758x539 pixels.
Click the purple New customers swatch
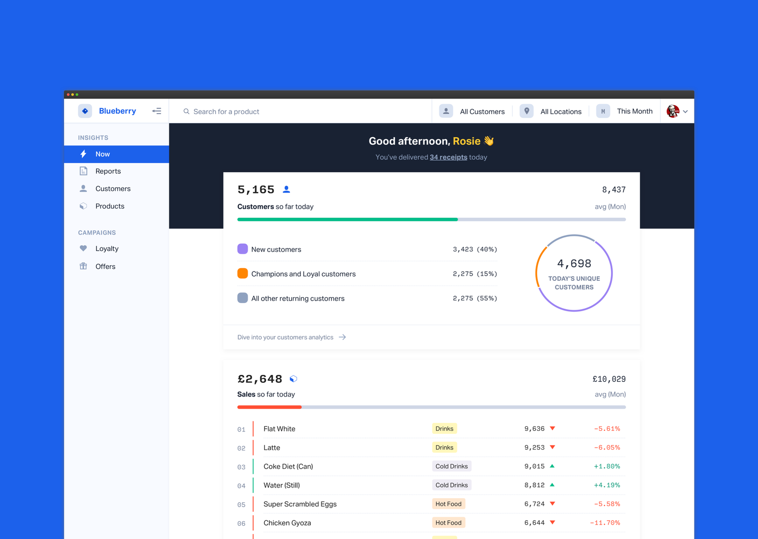[243, 249]
